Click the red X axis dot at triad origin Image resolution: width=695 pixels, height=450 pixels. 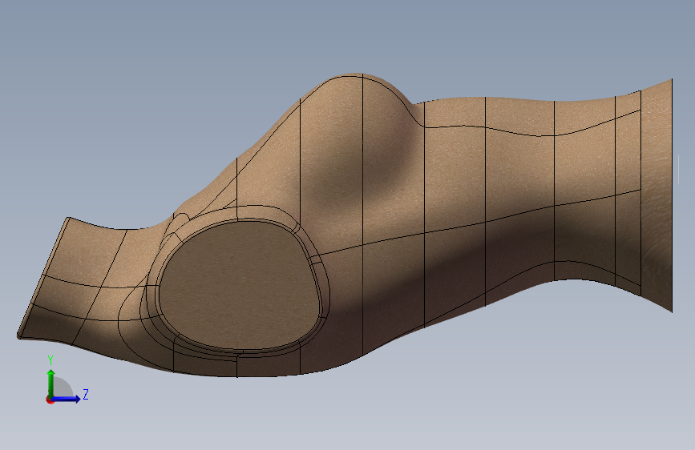50,400
